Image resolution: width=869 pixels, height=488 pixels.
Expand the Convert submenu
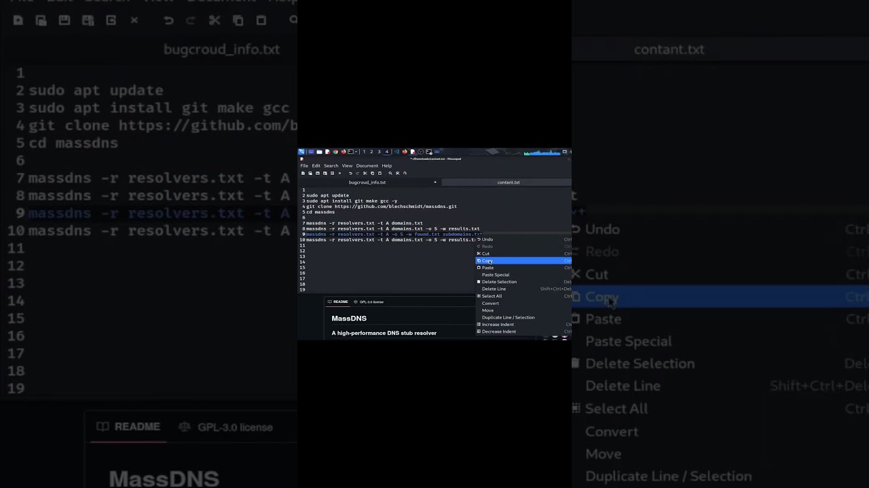click(523, 303)
